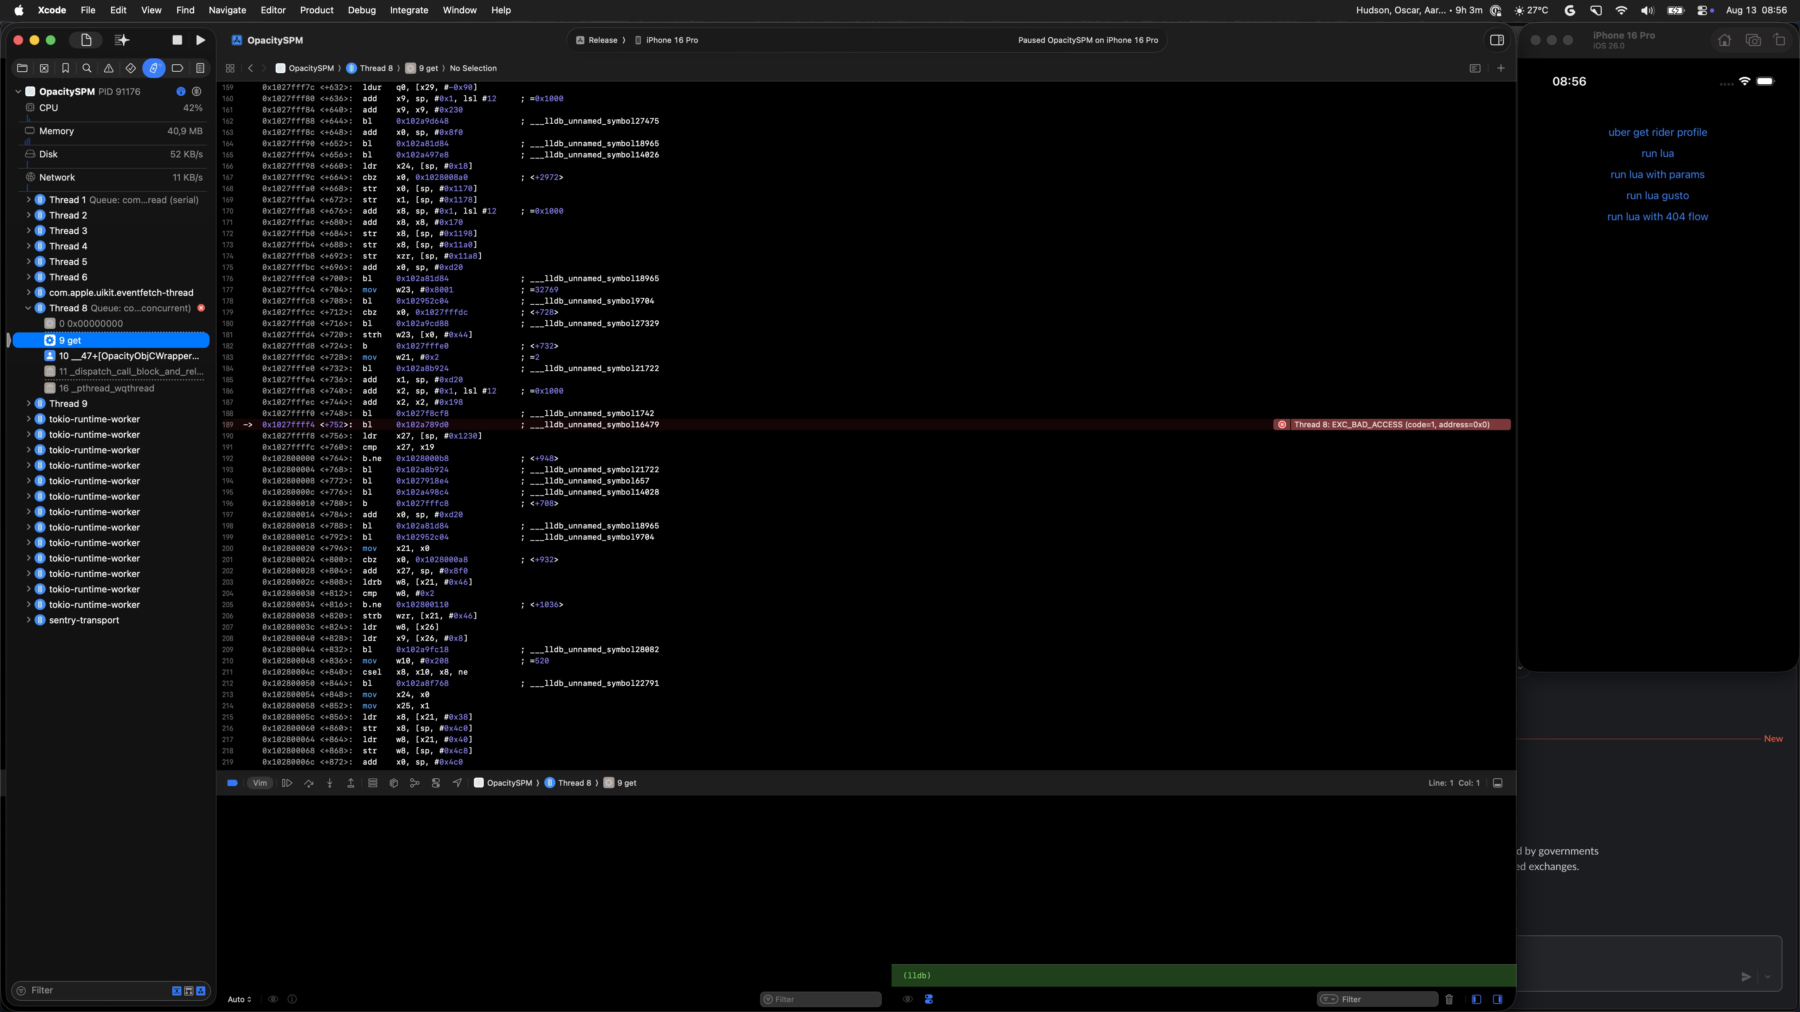Screen dimensions: 1800x1012
Task: Go to the Simulator home screen
Action: click(x=1724, y=40)
